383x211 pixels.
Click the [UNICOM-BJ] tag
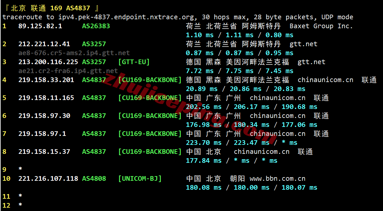(140, 179)
